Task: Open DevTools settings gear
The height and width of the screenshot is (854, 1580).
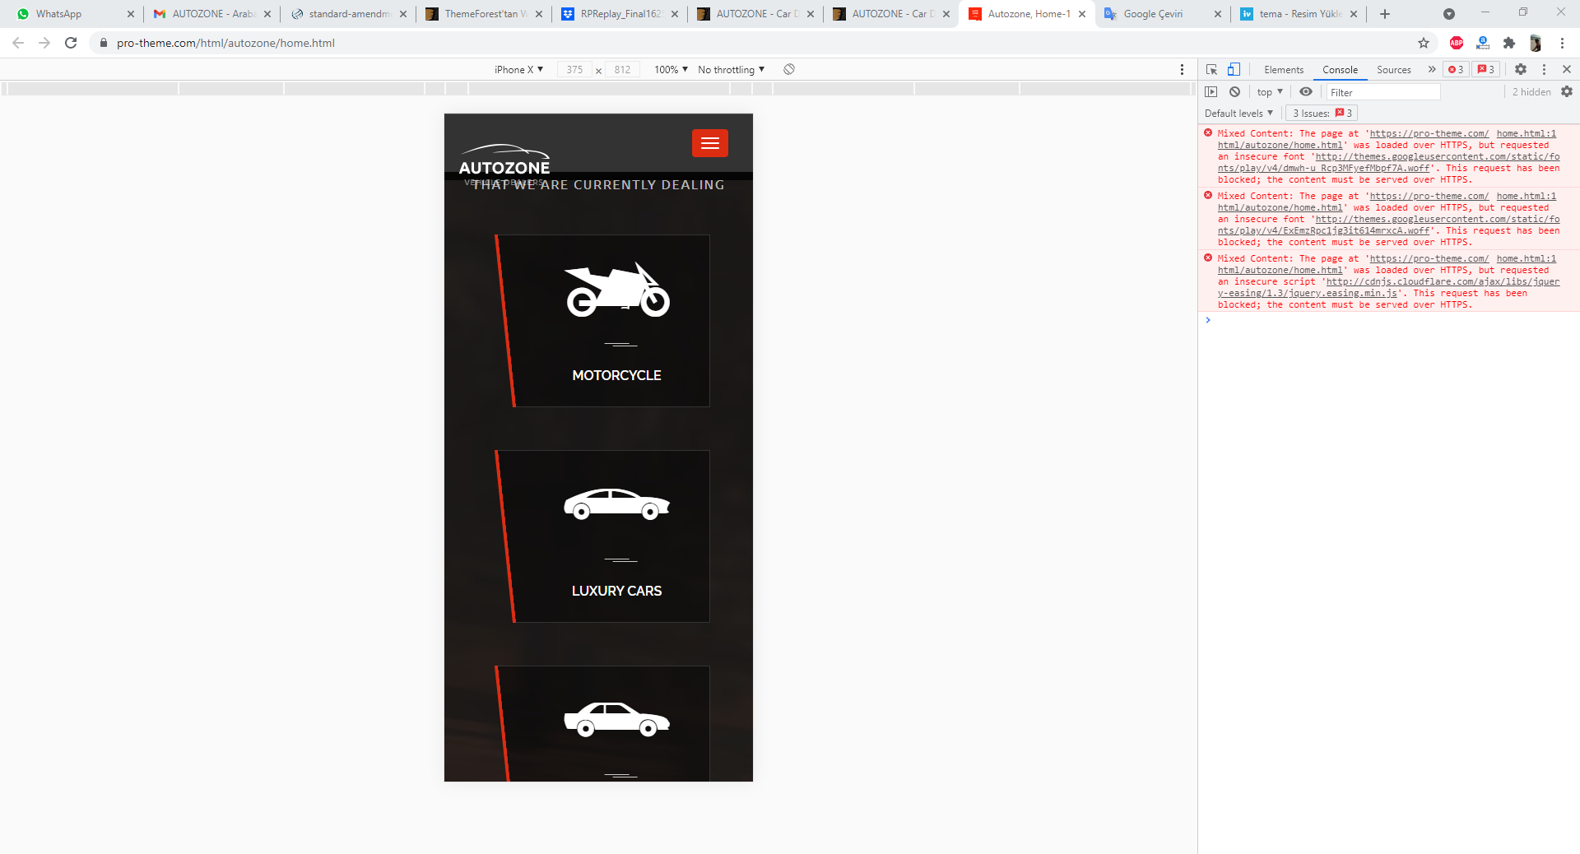Action: pyautogui.click(x=1521, y=70)
